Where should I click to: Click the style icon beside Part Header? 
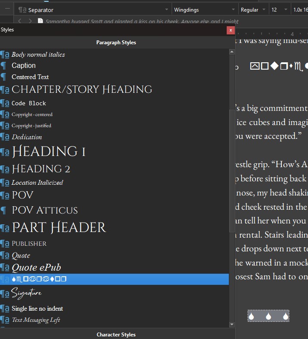[x=5, y=228]
